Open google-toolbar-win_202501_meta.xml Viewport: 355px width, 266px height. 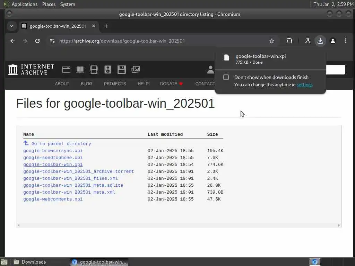(69, 192)
